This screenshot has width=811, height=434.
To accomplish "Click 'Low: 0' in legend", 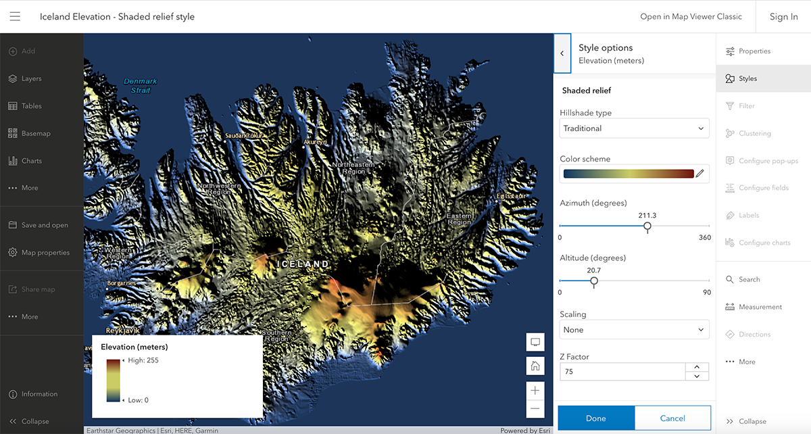I will (138, 400).
